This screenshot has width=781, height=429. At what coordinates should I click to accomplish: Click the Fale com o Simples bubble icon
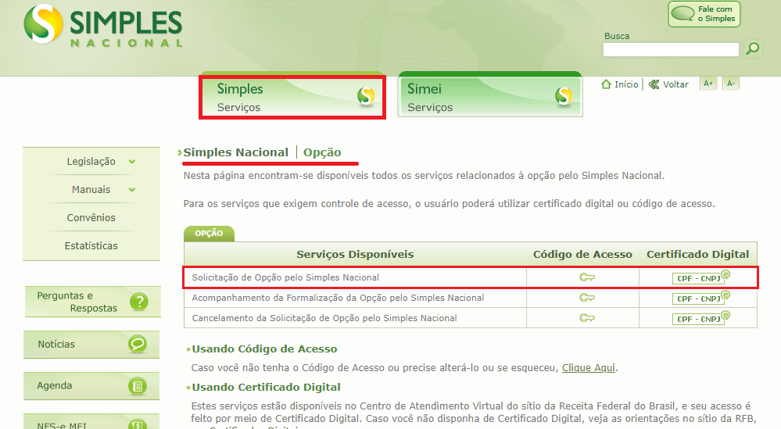click(x=682, y=13)
